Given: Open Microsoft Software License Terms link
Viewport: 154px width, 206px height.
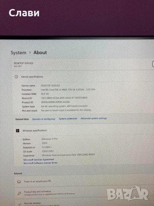Looking at the screenshot, I should click(41, 163).
